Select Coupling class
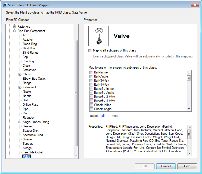Screen dimensions: 202x174 click(x=28, y=61)
